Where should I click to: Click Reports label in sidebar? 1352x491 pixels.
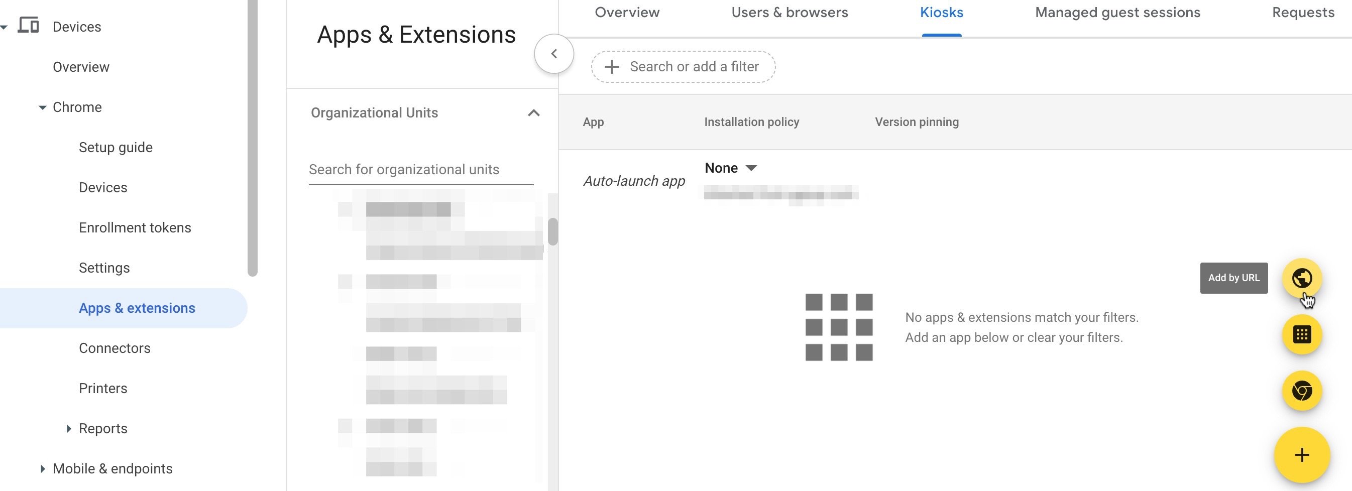pyautogui.click(x=103, y=429)
